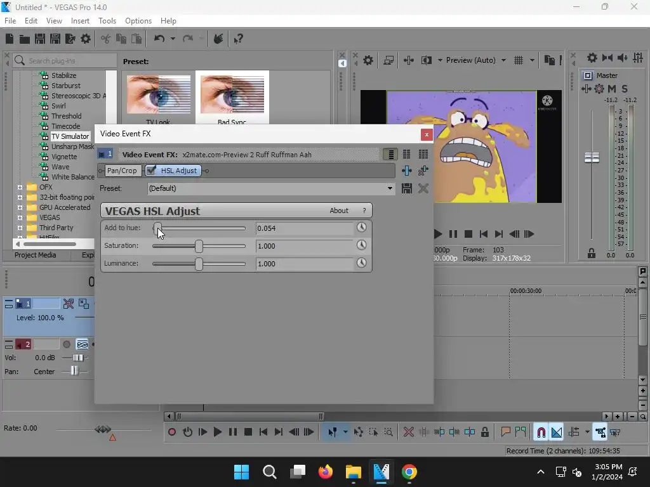Click the What's This help icon
Image resolution: width=650 pixels, height=487 pixels.
(238, 39)
